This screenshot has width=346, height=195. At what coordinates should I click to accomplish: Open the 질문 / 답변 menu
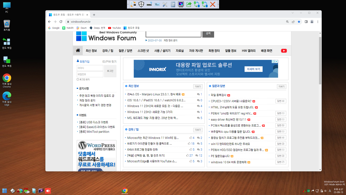click(x=125, y=51)
